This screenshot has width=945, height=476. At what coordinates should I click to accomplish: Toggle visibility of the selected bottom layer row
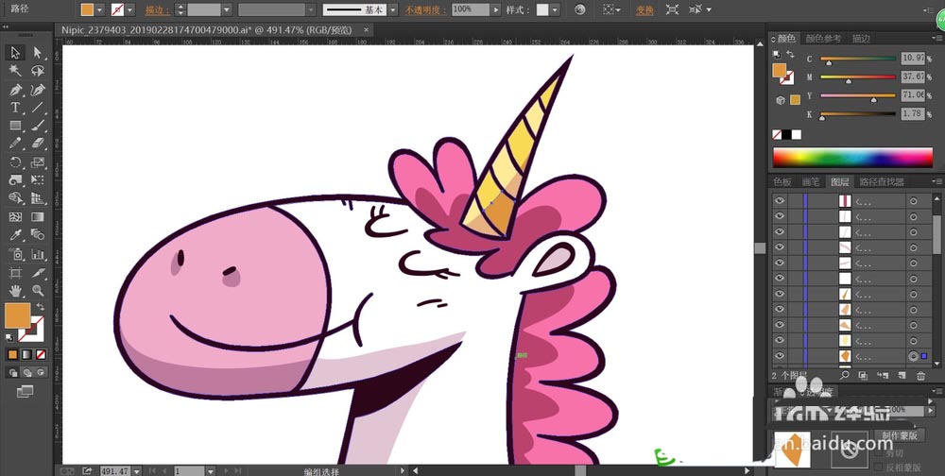pos(780,356)
